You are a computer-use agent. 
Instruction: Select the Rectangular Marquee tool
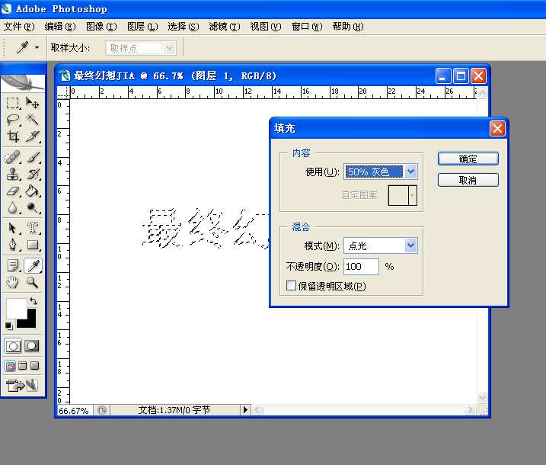point(13,103)
